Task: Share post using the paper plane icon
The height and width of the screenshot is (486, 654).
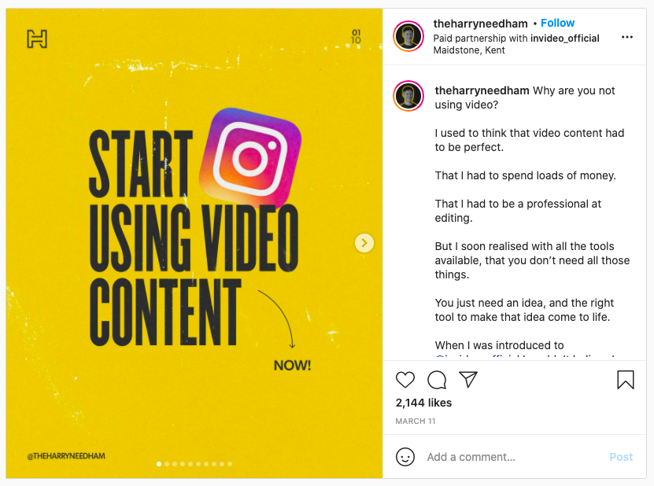Action: tap(468, 379)
